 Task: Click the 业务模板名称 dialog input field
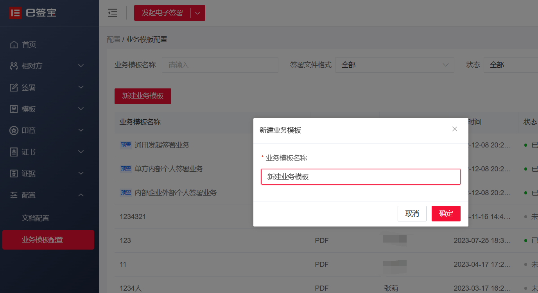click(x=360, y=177)
